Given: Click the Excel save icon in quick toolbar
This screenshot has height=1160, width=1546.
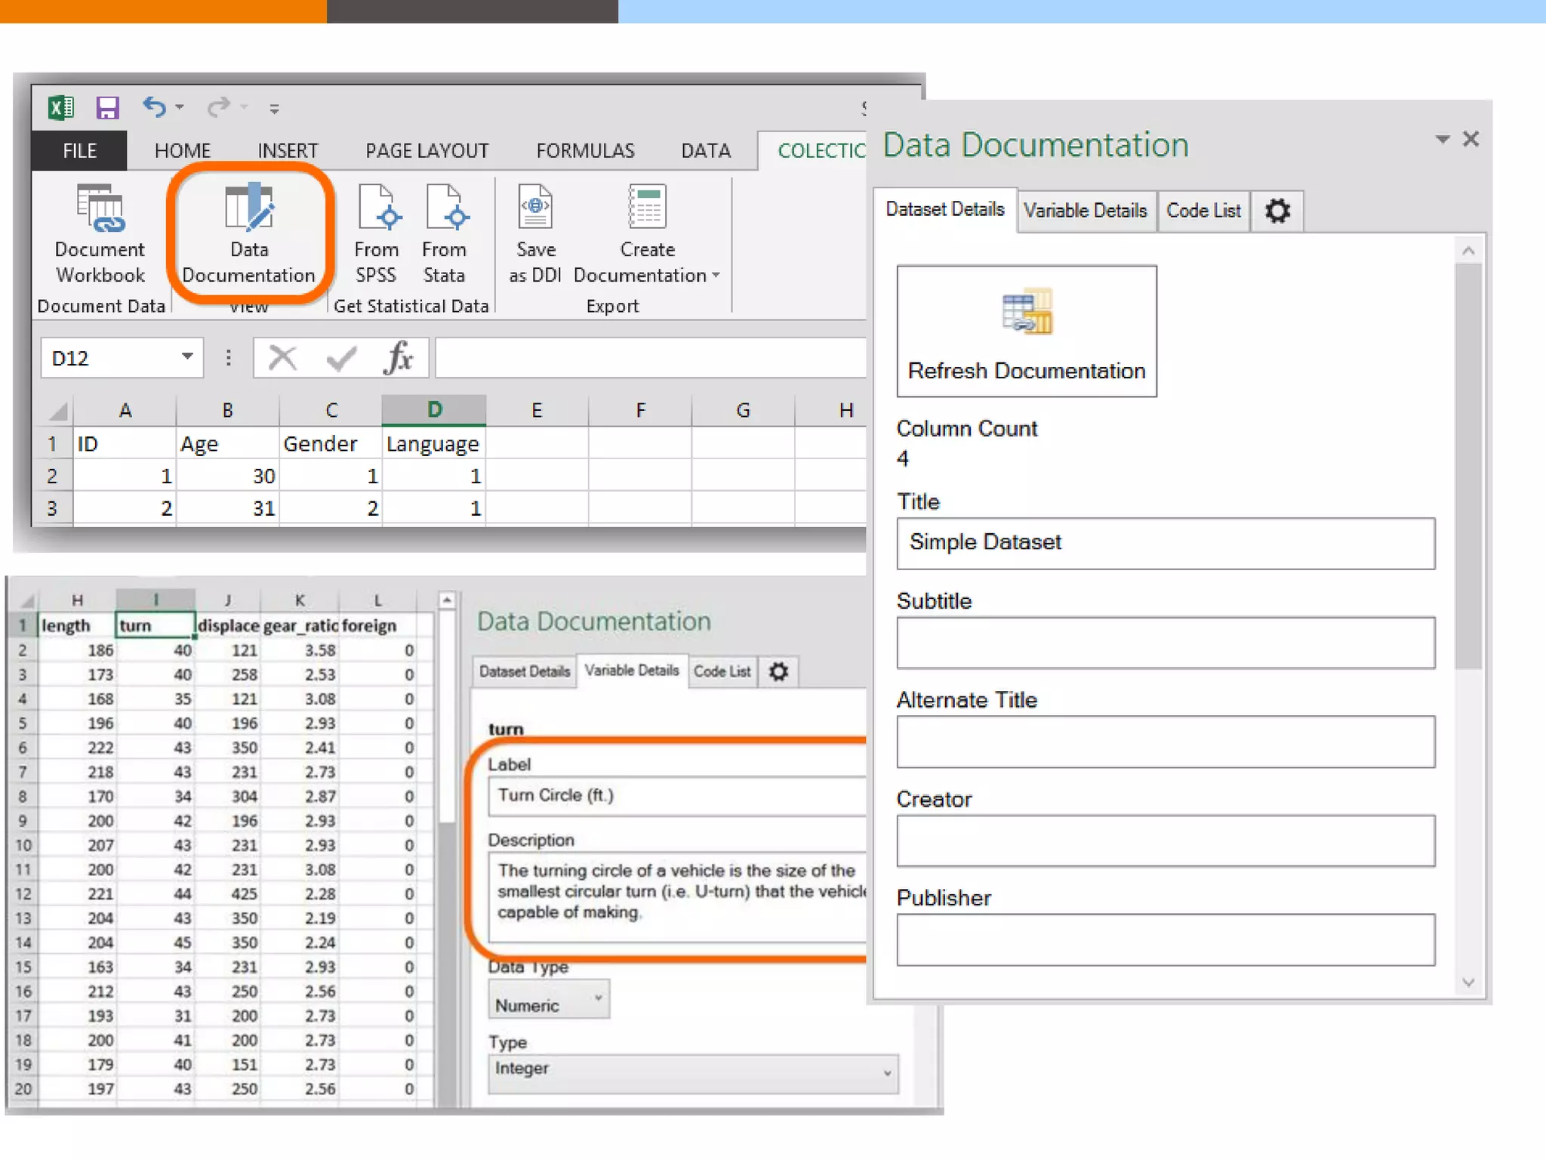Looking at the screenshot, I should (x=107, y=108).
